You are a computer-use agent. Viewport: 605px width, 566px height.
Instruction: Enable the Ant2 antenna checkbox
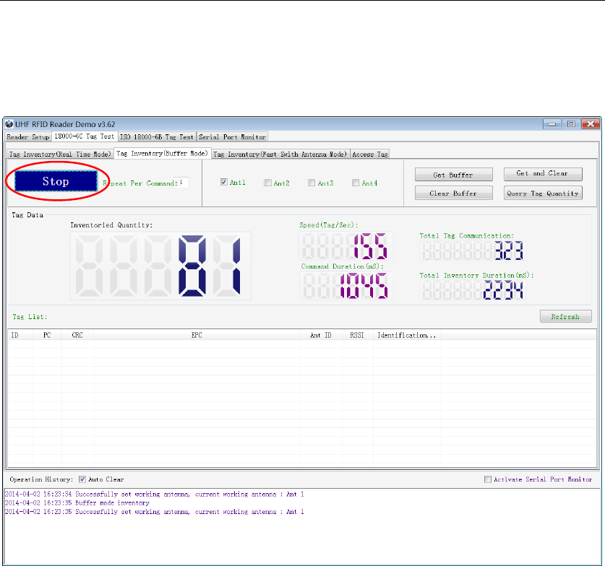[x=268, y=183]
